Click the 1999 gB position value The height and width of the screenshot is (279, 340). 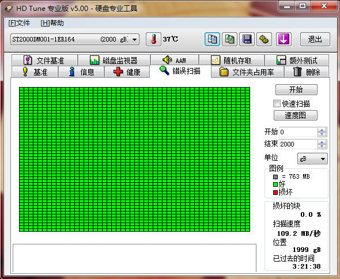point(307,250)
